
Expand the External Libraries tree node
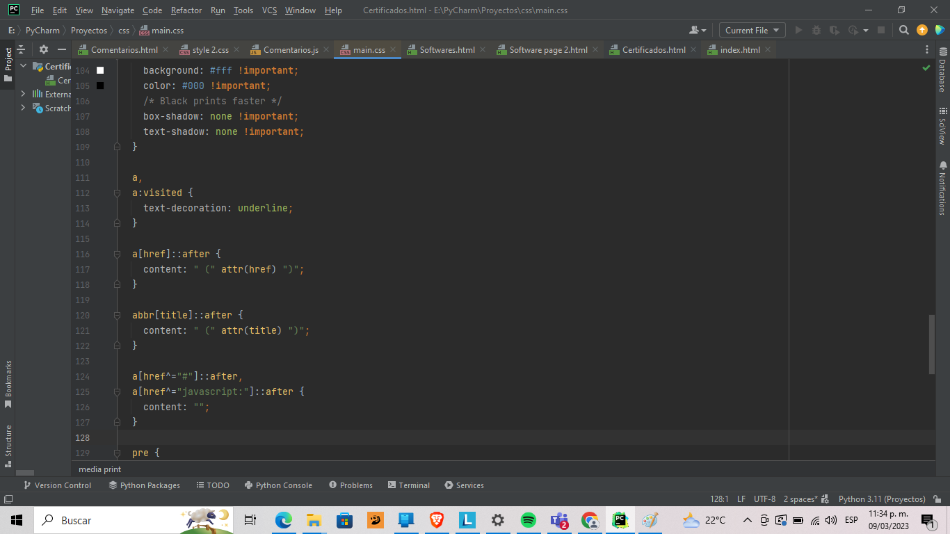23,94
